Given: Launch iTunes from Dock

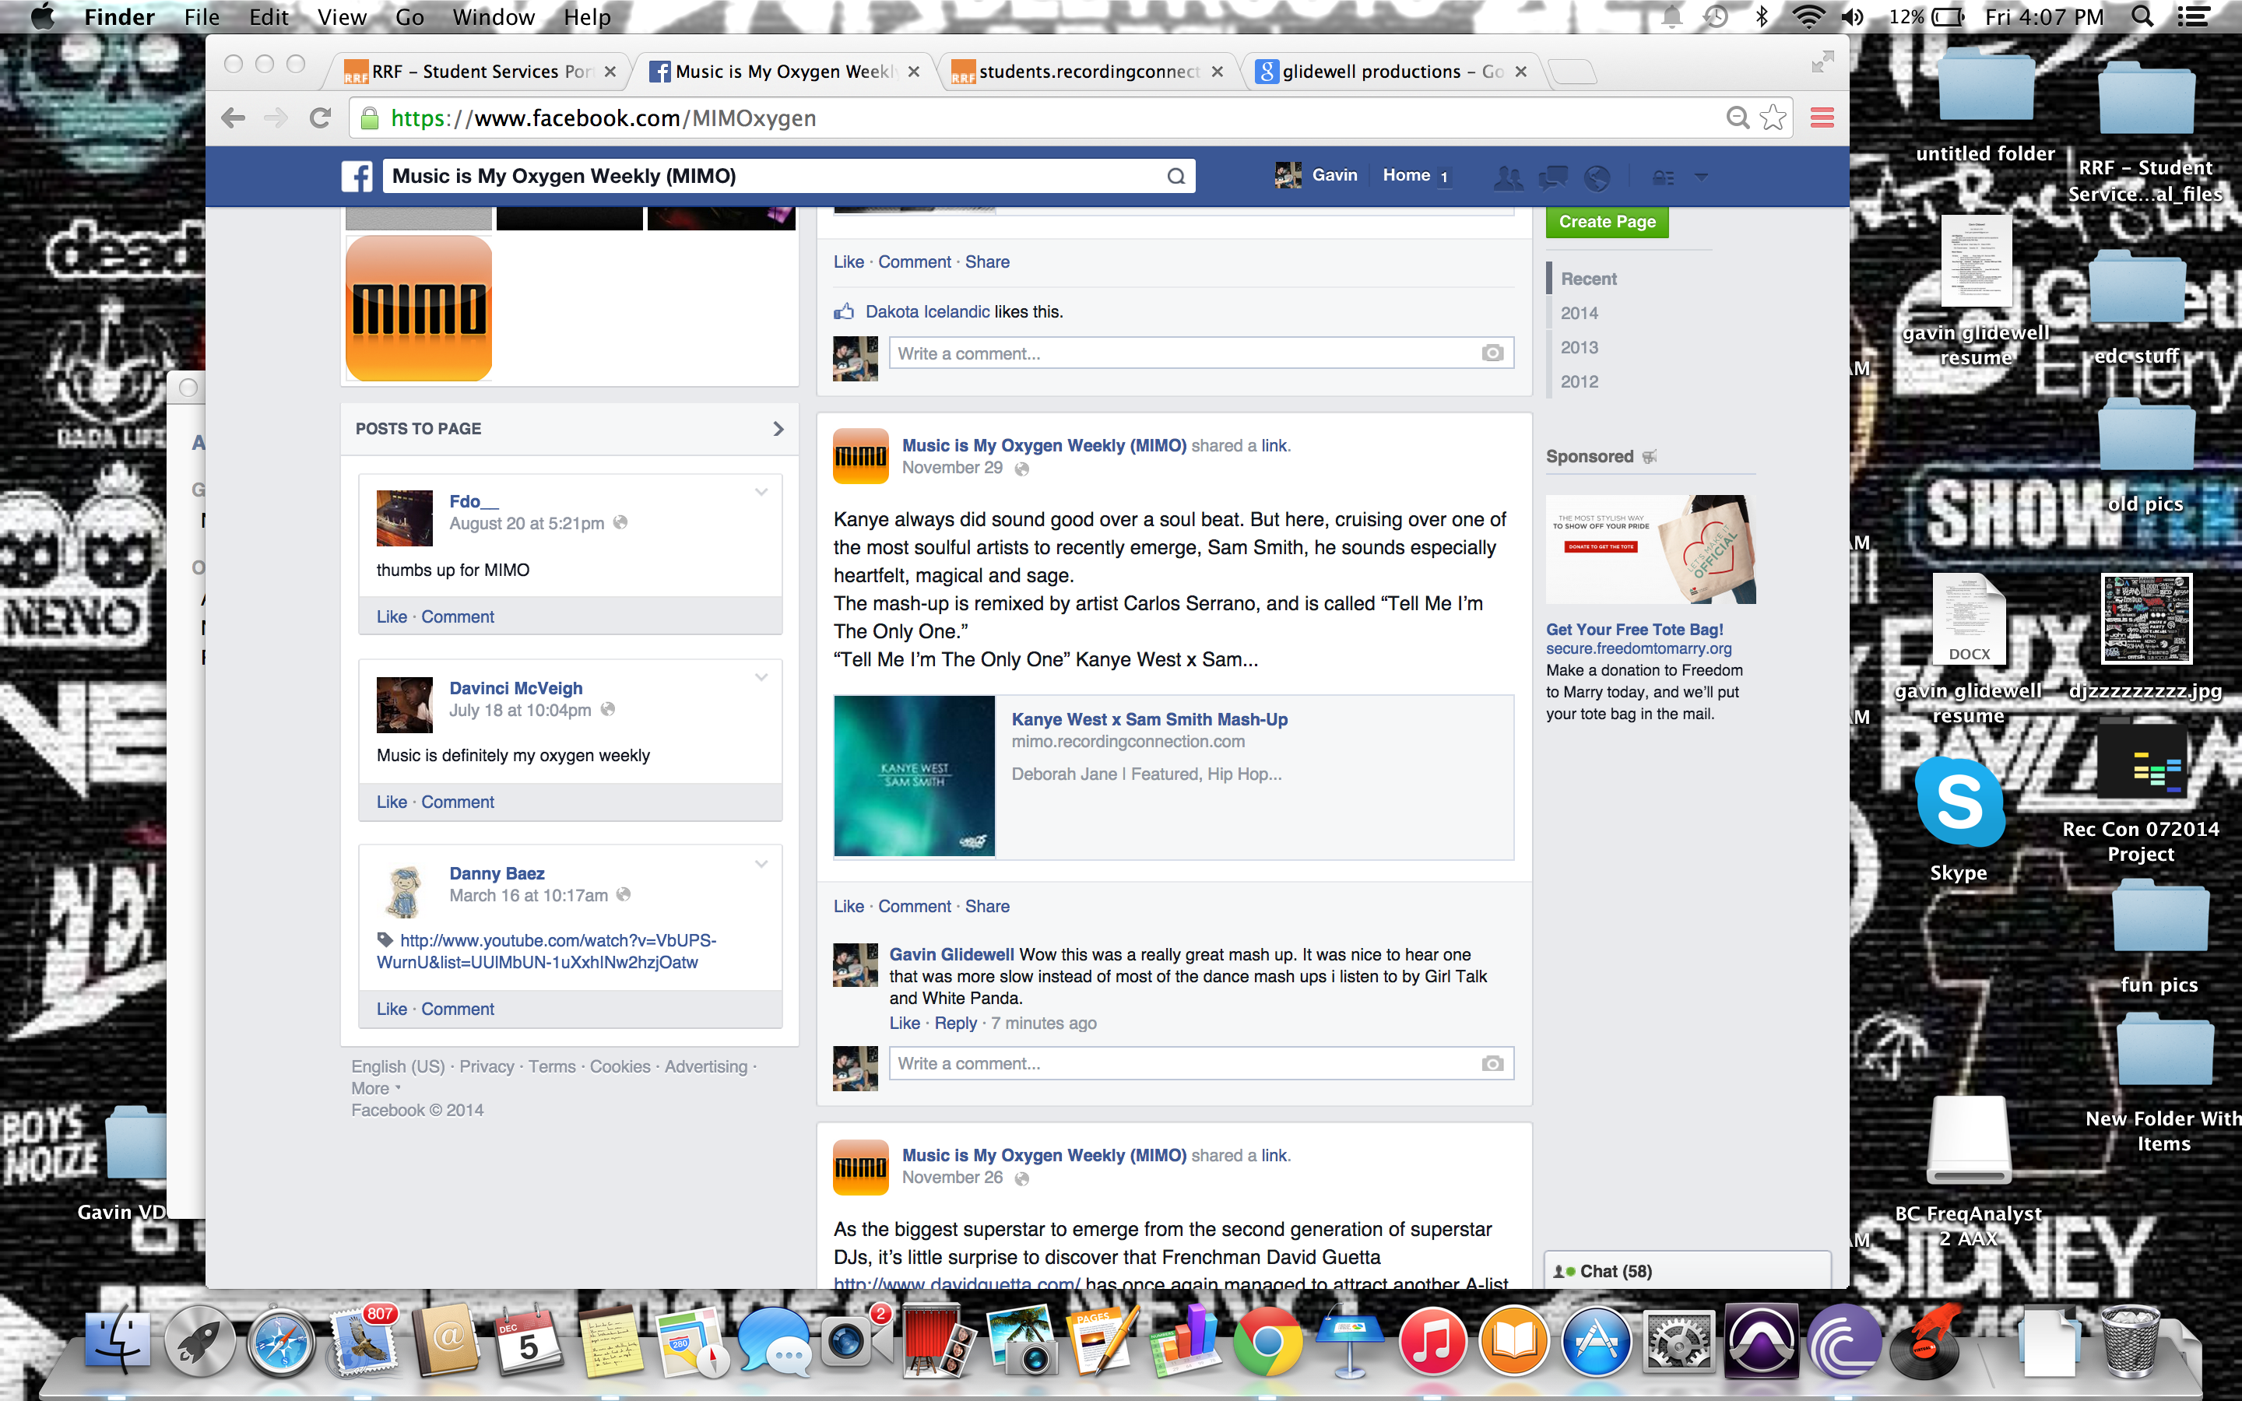Looking at the screenshot, I should coord(1432,1343).
